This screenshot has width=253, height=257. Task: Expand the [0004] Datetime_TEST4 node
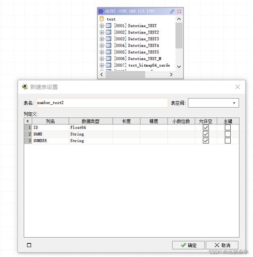tap(102, 46)
